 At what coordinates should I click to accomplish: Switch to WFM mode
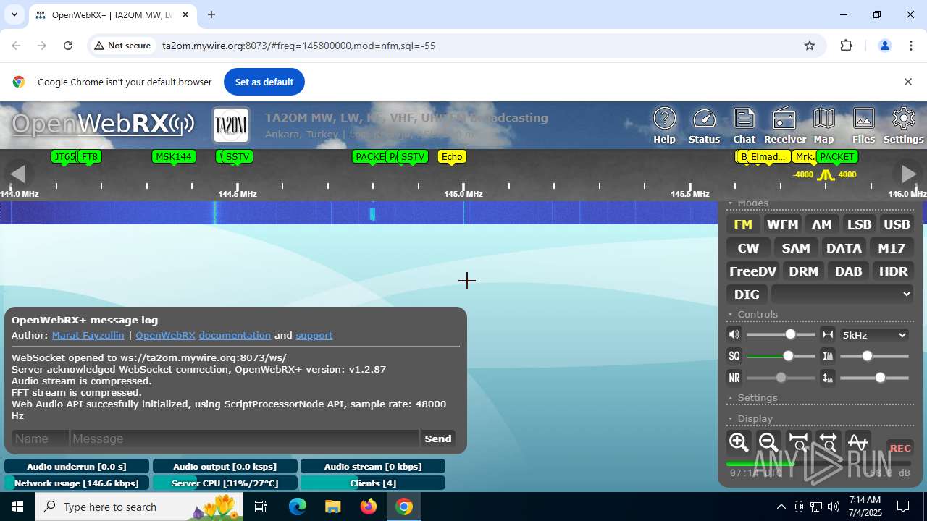(x=782, y=224)
